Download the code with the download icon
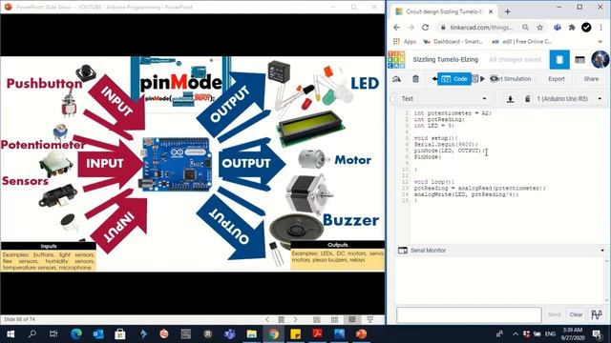The height and width of the screenshot is (343, 611). point(510,99)
